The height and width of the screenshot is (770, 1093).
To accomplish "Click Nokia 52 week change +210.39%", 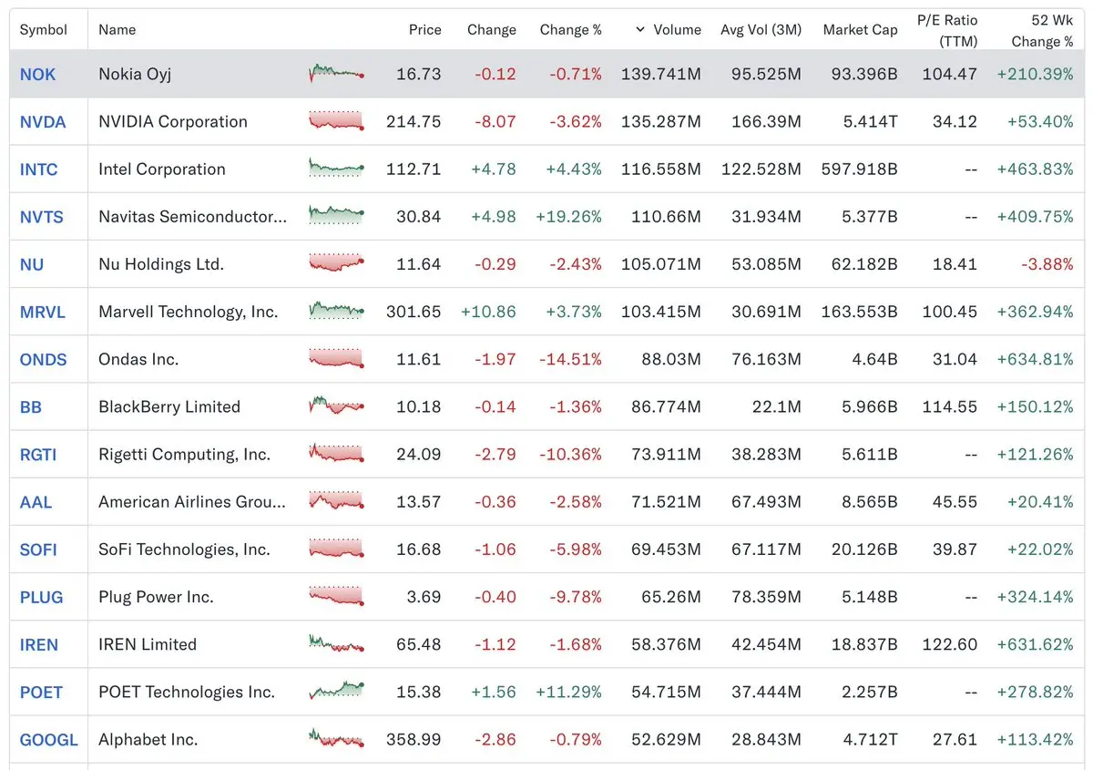I will point(1036,75).
